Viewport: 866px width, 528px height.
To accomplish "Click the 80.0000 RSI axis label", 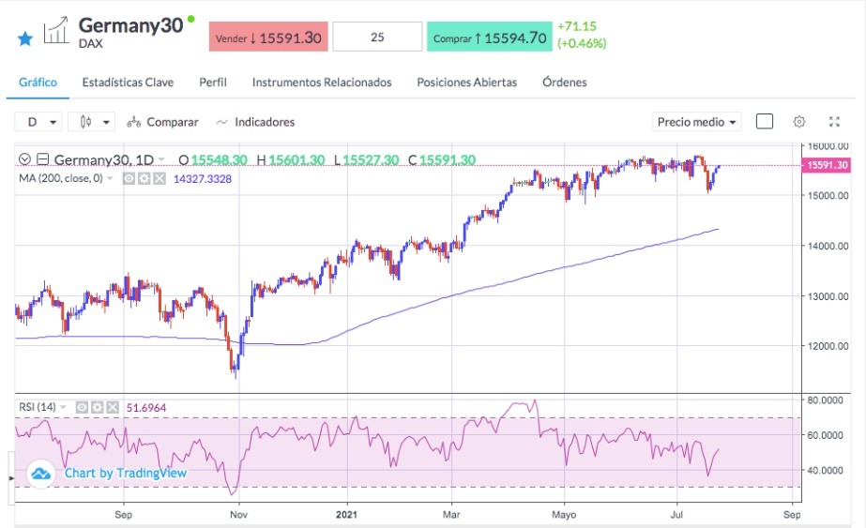I will click(825, 400).
